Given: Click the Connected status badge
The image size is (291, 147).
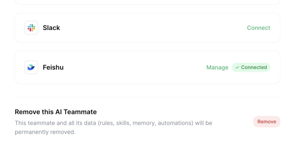Looking at the screenshot, I should [251, 67].
